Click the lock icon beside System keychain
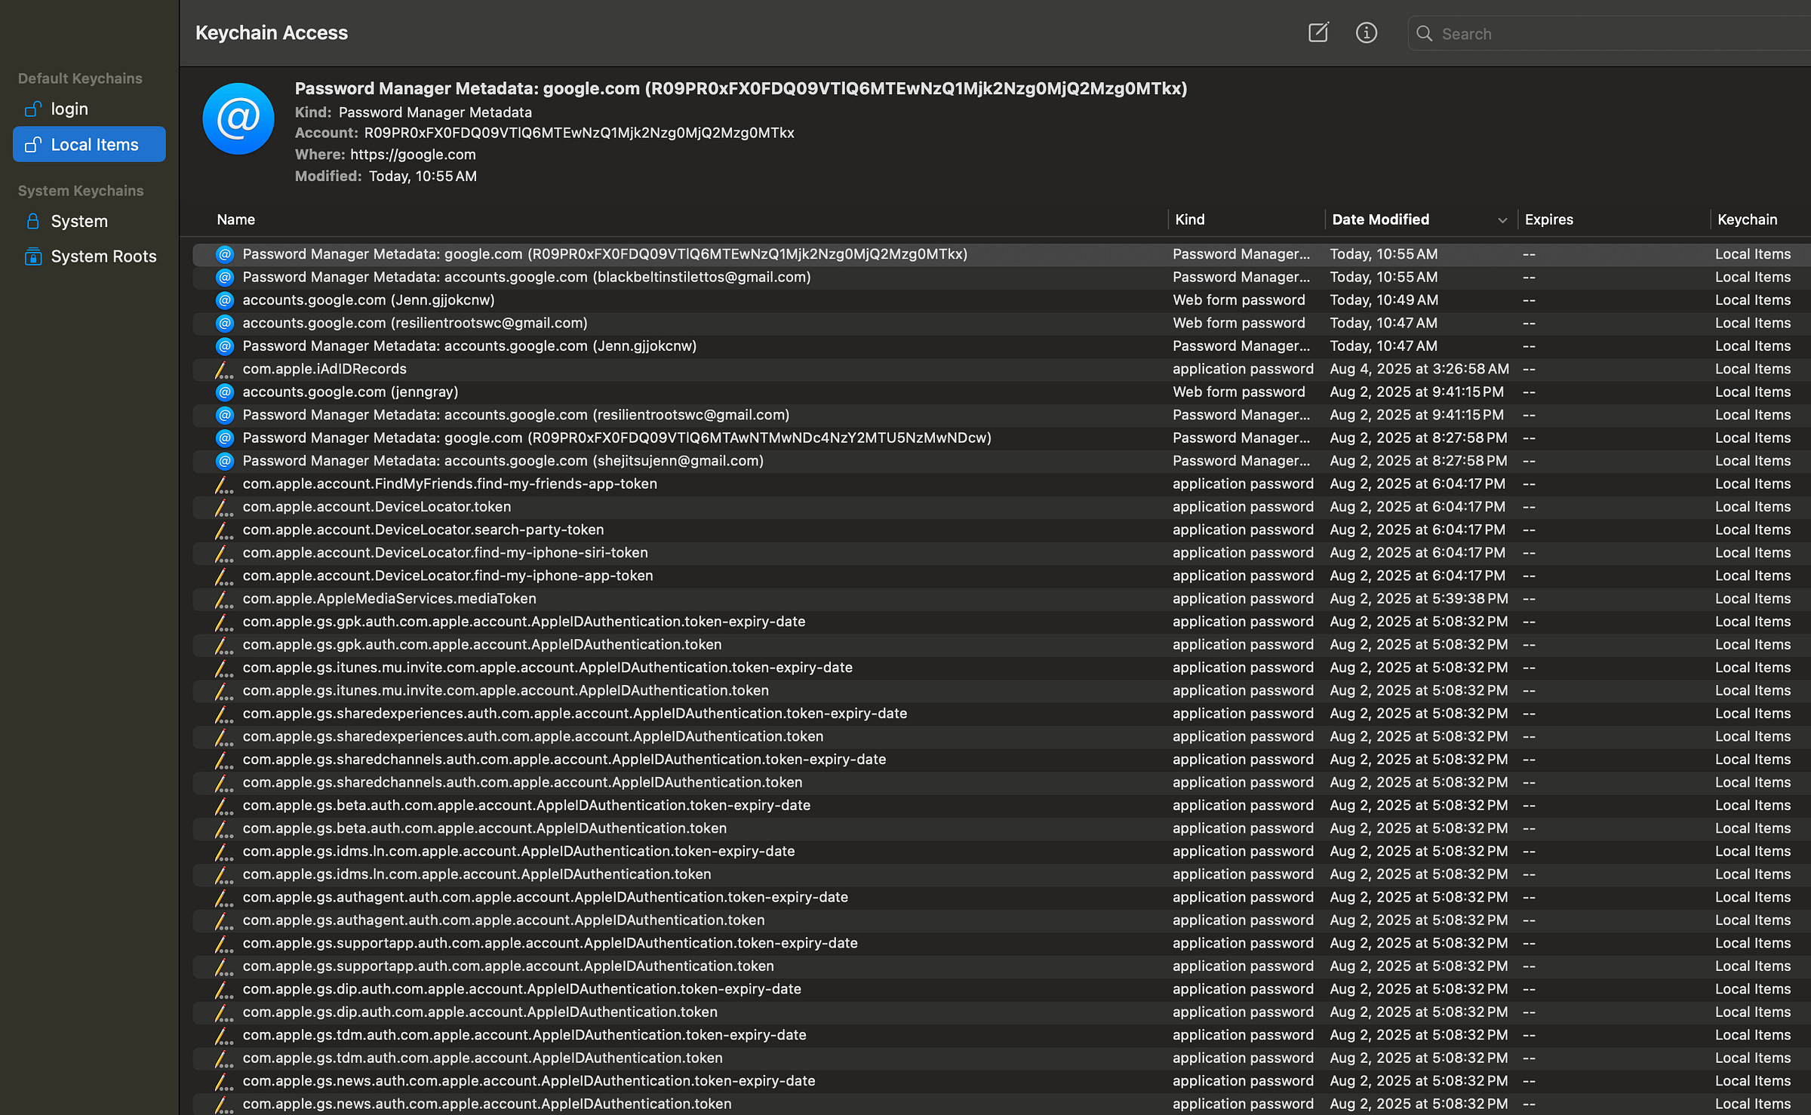This screenshot has width=1811, height=1115. 32,221
